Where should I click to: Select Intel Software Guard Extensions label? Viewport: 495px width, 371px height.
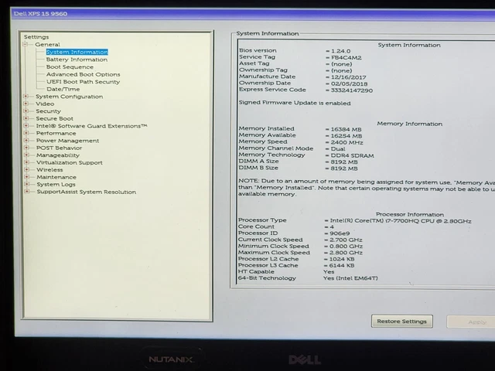click(91, 125)
